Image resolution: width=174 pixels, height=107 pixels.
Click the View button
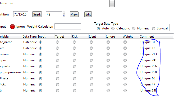pyautogui.click(x=74, y=14)
